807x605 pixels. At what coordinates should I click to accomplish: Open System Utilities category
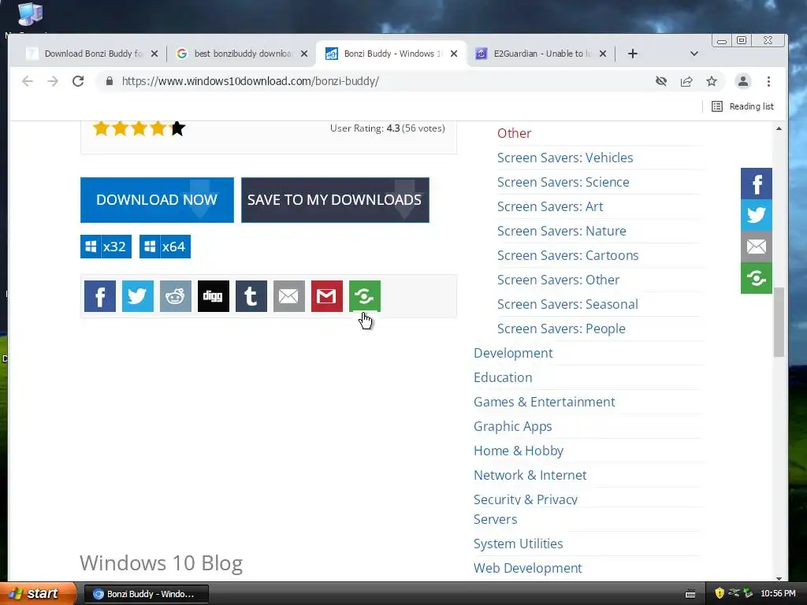pos(518,544)
